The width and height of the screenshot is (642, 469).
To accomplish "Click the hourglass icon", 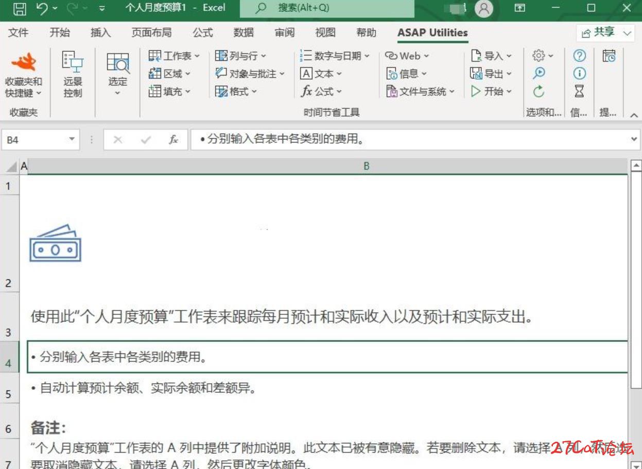I will [580, 92].
